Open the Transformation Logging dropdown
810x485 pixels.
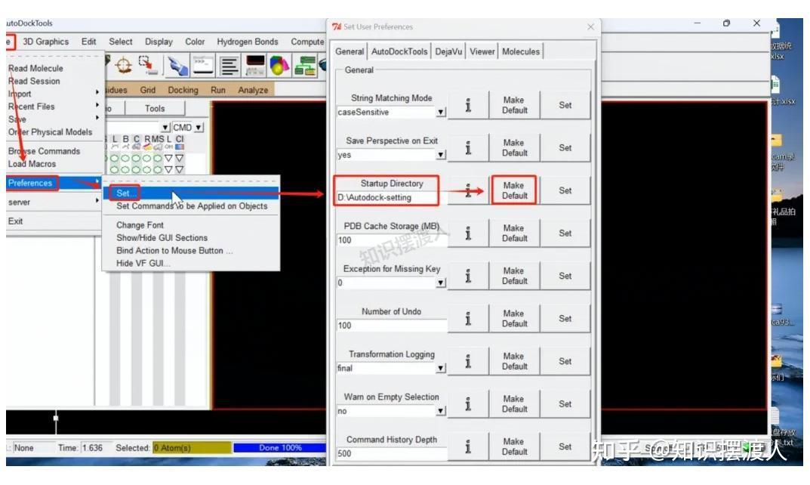pos(441,368)
